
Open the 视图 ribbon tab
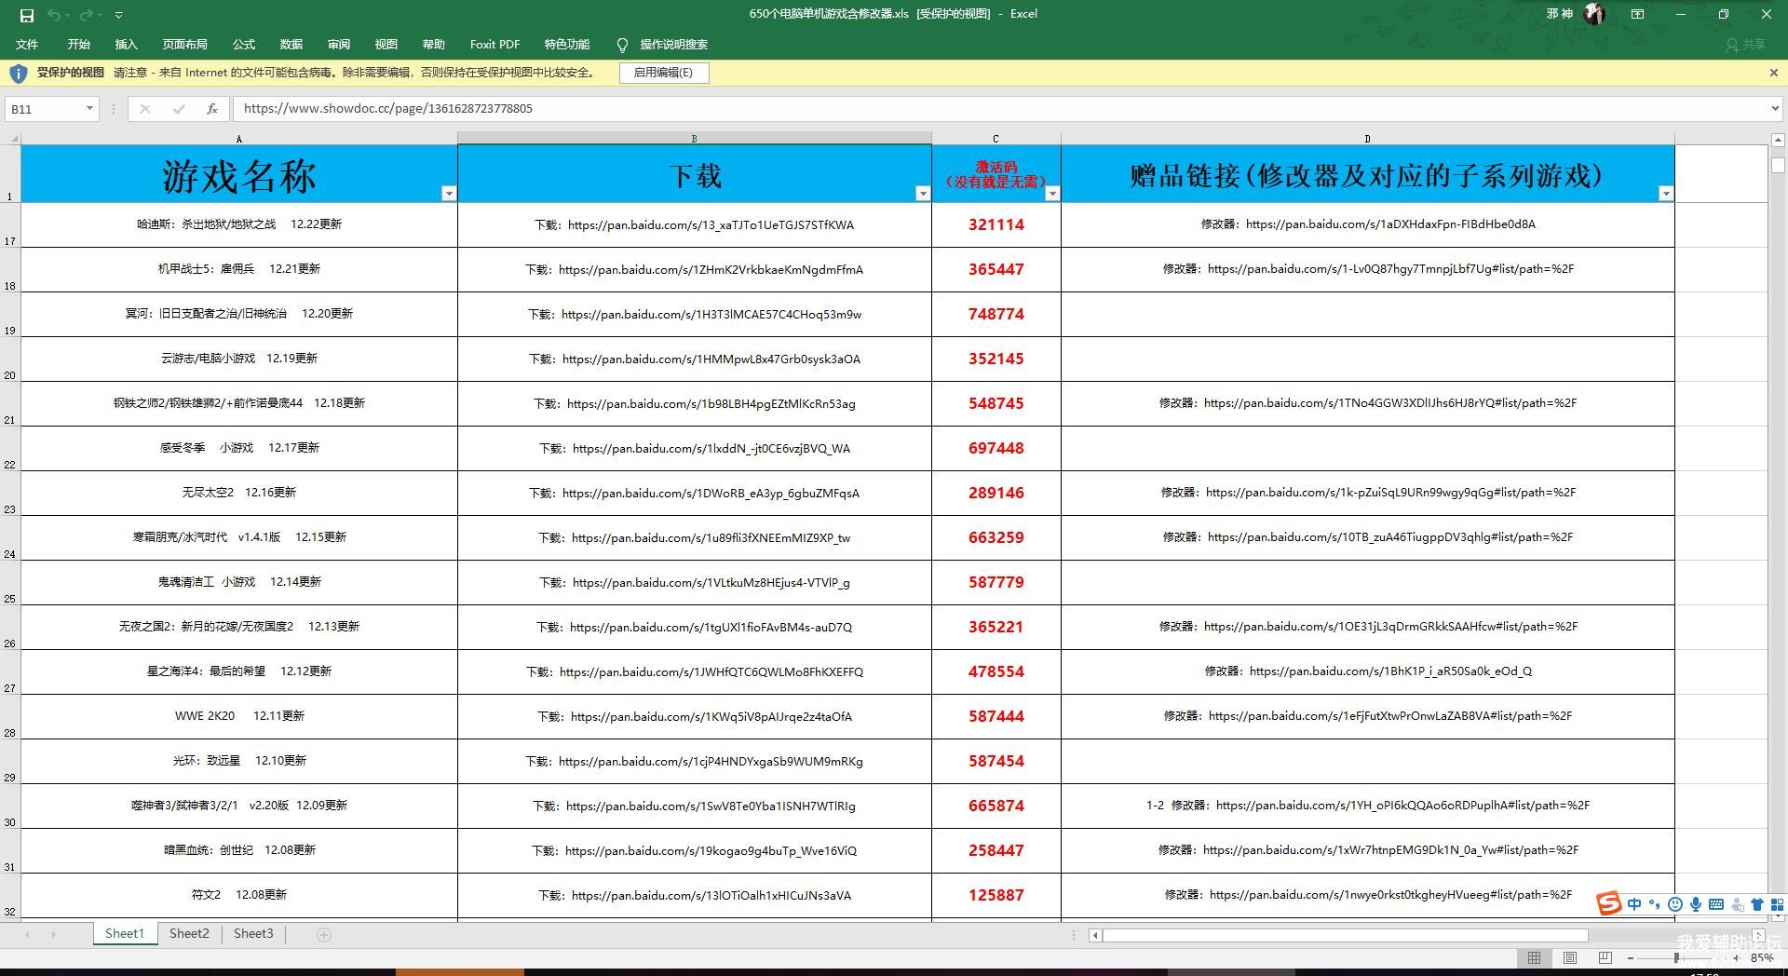click(386, 44)
